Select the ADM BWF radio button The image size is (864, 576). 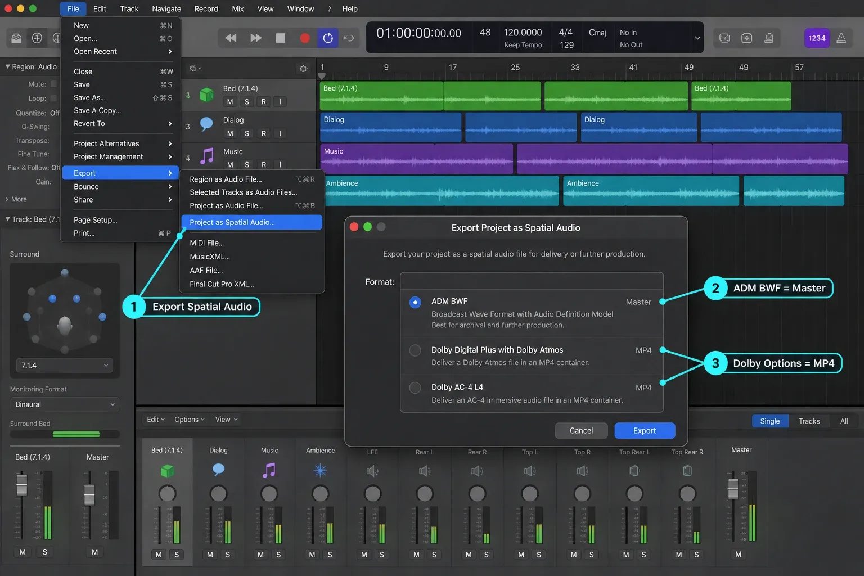(415, 302)
